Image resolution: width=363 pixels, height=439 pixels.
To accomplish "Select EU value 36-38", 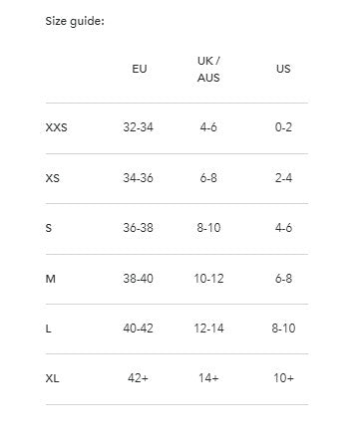I will tap(138, 228).
